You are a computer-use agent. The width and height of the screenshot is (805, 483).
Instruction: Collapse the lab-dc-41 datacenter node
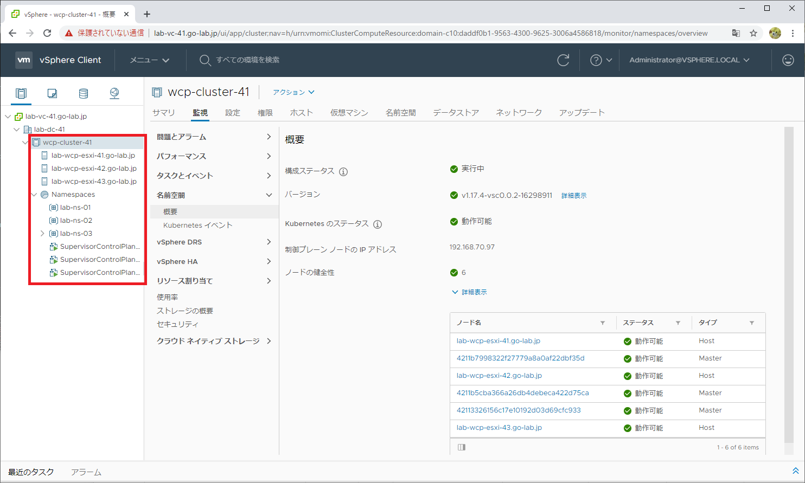coord(16,130)
